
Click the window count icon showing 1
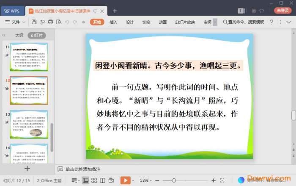point(241,11)
